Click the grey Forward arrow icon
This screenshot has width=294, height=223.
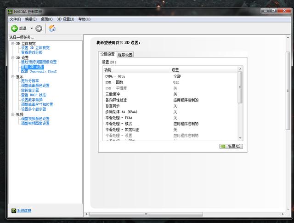39,29
